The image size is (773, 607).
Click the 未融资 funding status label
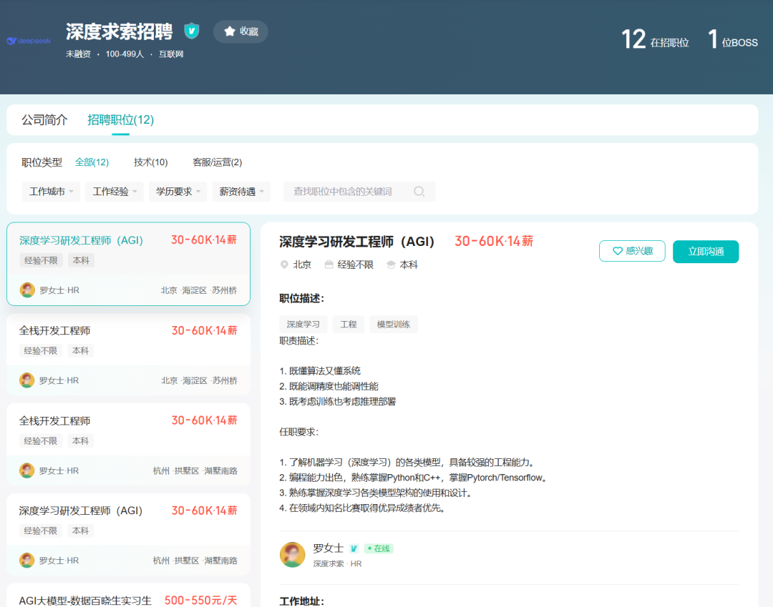point(79,54)
